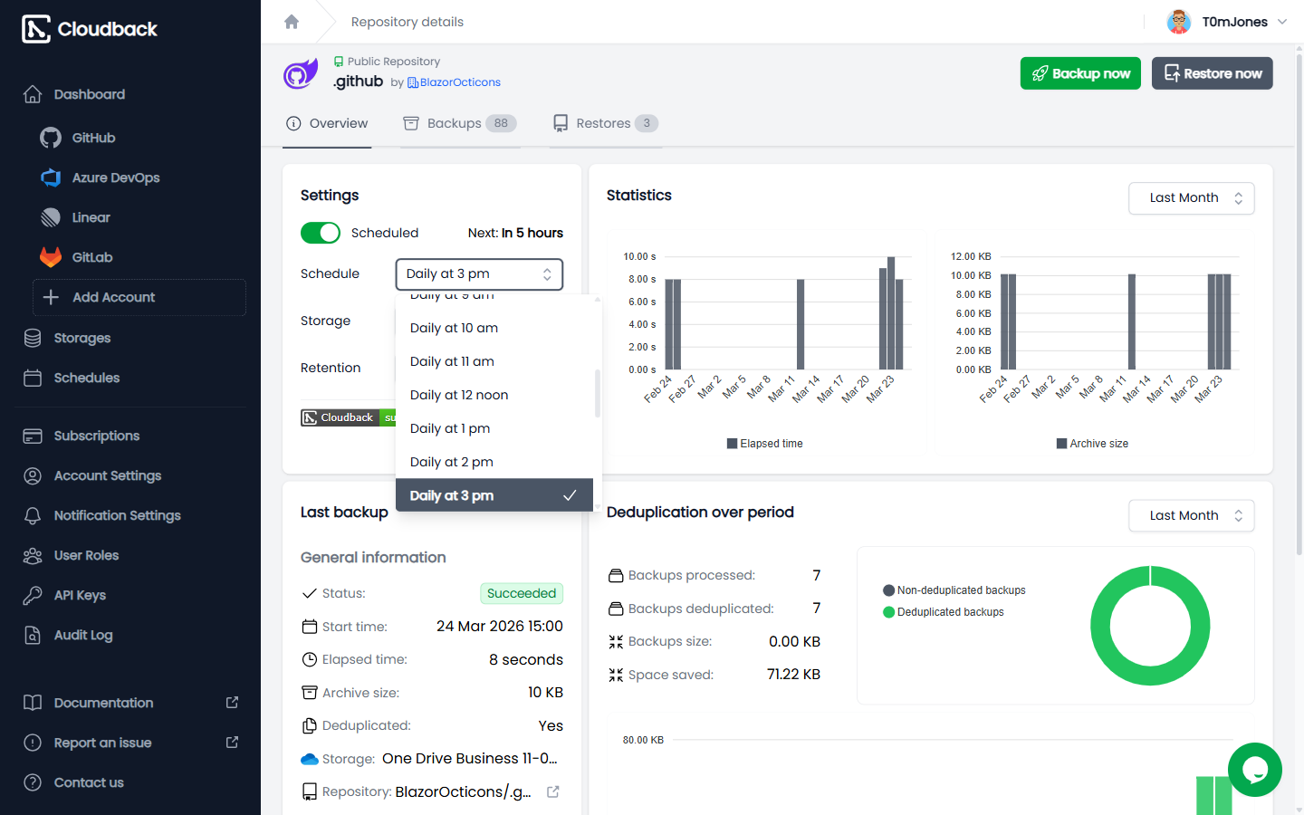1304x815 pixels.
Task: Toggle the Scheduled switch off
Action: (x=321, y=233)
